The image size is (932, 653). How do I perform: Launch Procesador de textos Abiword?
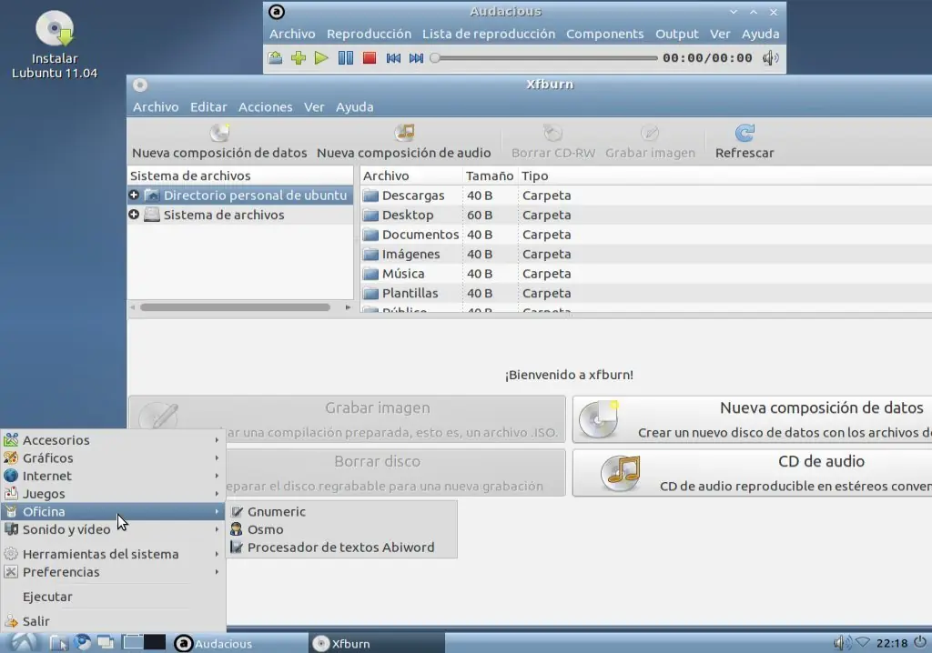342,547
